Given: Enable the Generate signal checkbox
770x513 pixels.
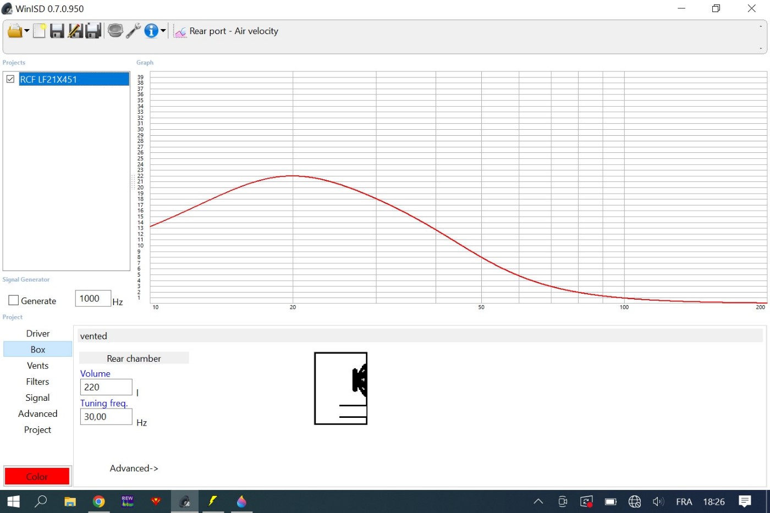Looking at the screenshot, I should pyautogui.click(x=14, y=301).
